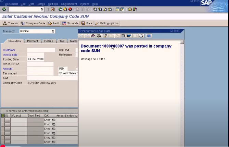The image size is (229, 147).
Task: Print the Performance Assistant message
Action: pyautogui.click(x=141, y=36)
